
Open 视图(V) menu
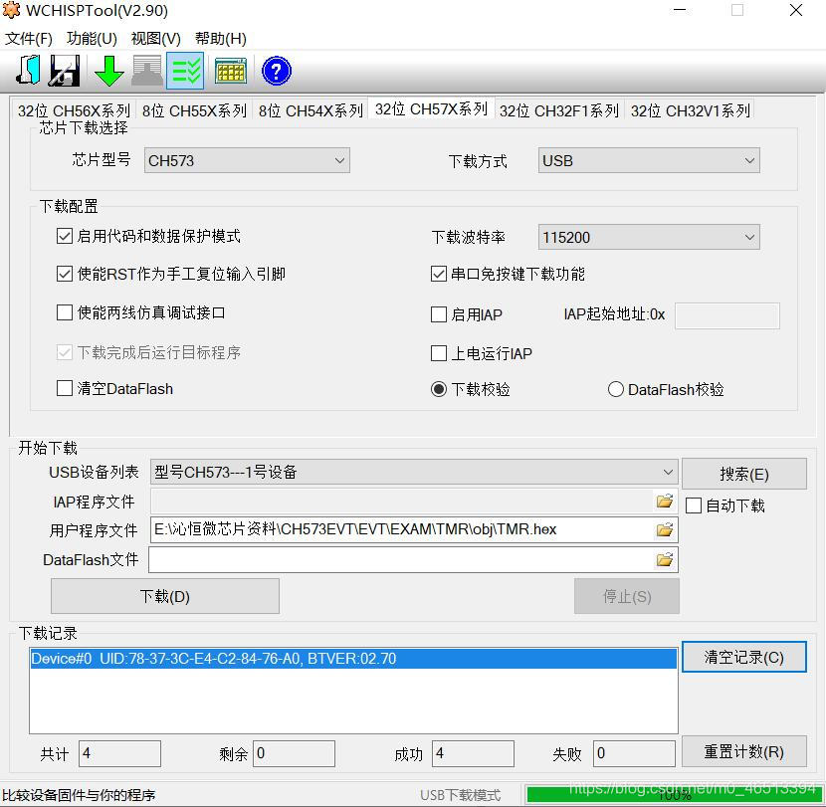pos(156,39)
